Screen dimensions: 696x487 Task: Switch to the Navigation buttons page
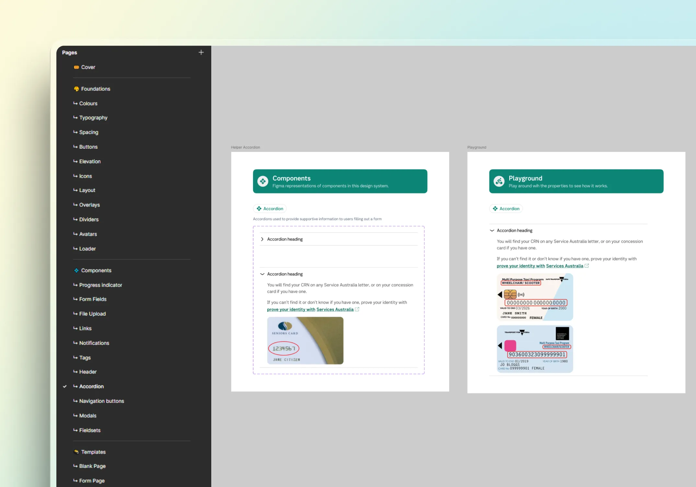(101, 401)
